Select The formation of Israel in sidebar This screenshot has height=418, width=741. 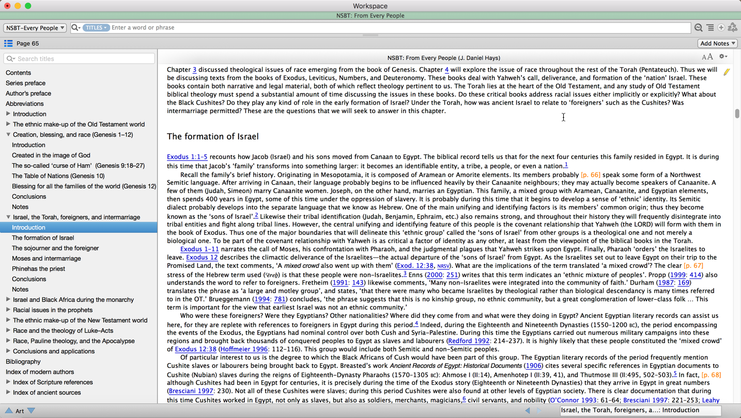click(x=43, y=238)
